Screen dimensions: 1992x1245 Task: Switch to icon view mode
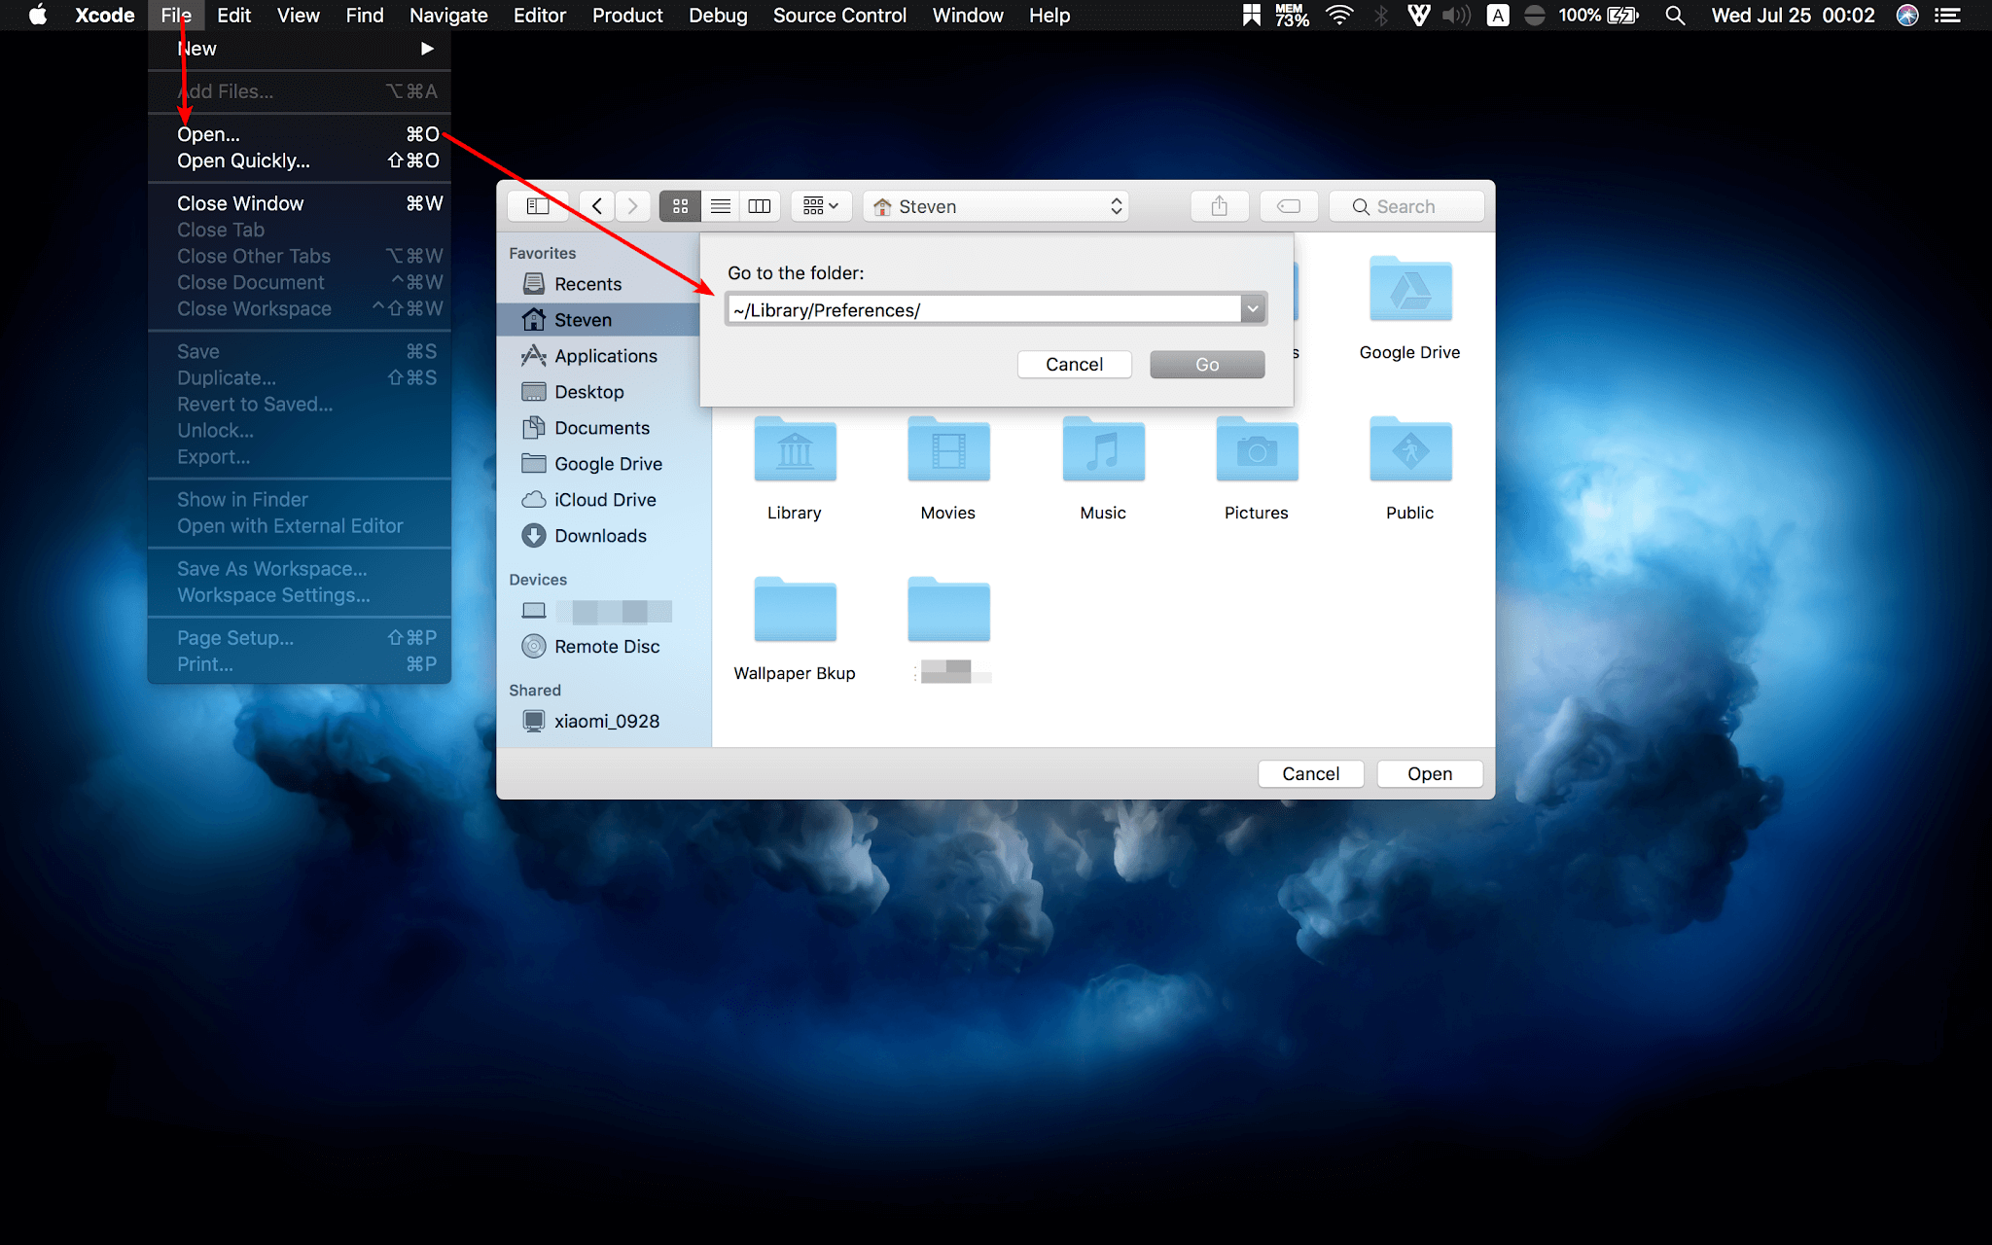680,206
